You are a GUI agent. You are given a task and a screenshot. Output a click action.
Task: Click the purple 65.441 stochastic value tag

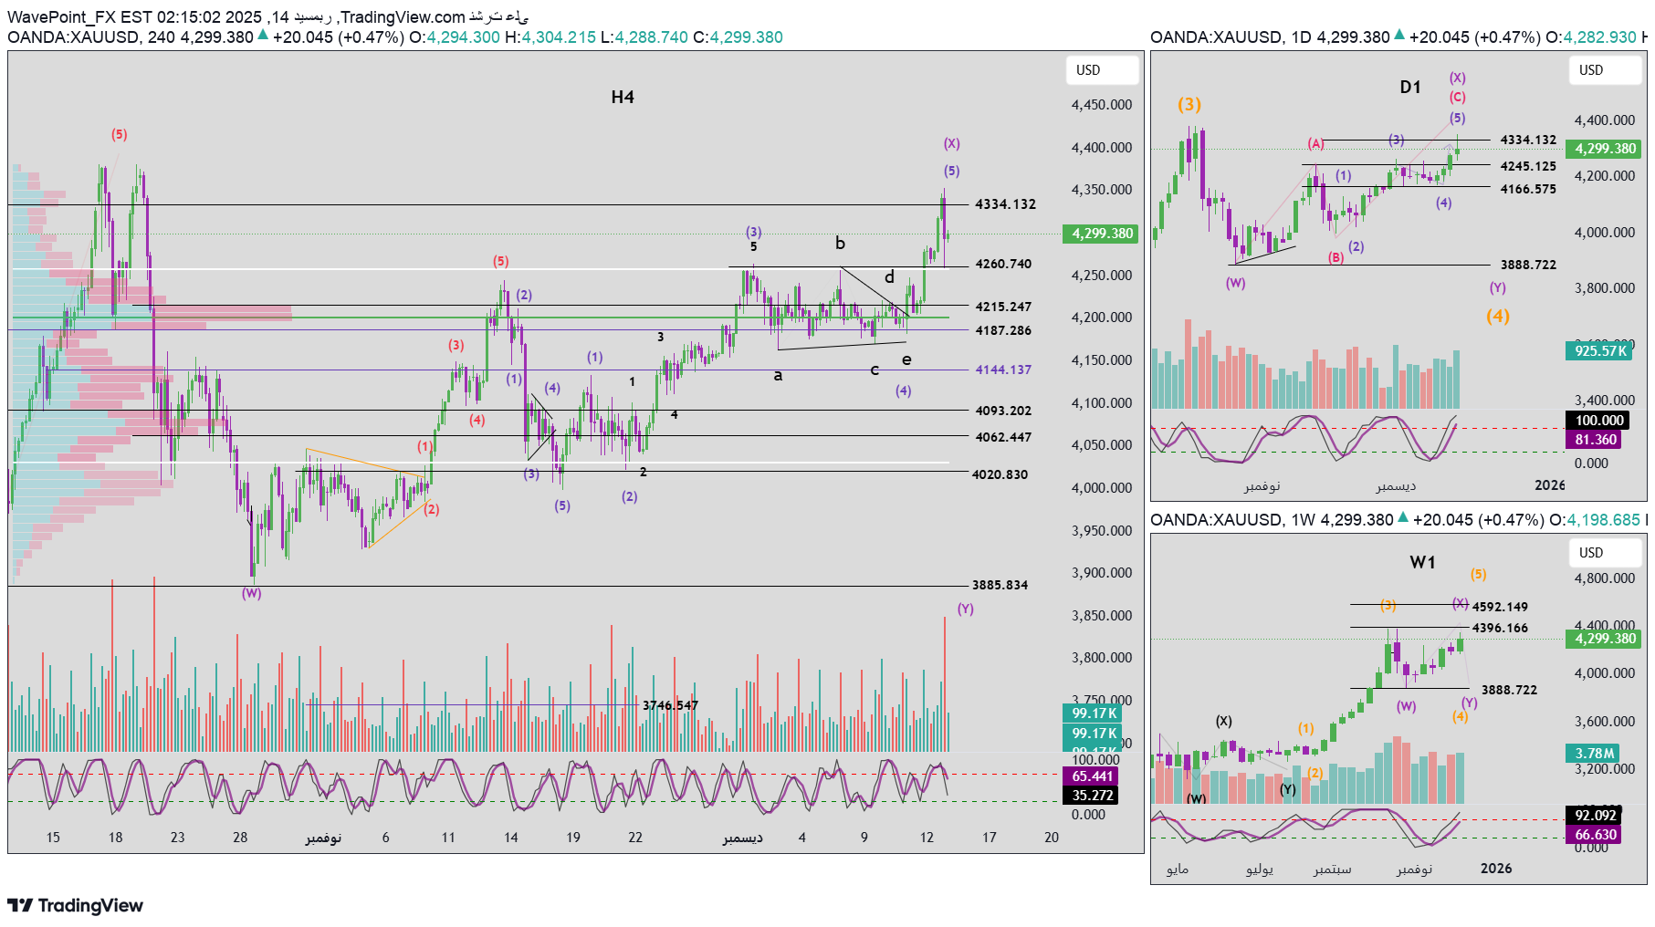pyautogui.click(x=1093, y=776)
